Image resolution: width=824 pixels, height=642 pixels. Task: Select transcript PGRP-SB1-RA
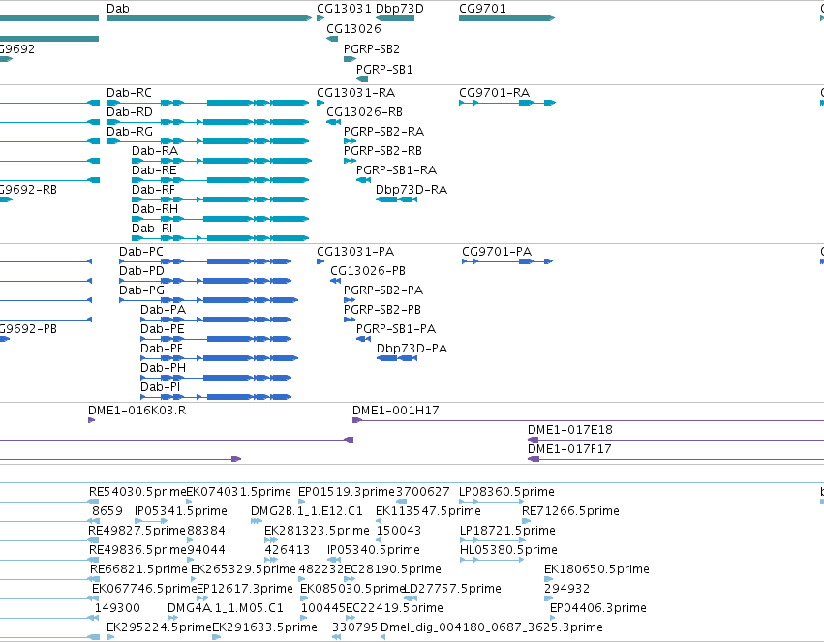[x=363, y=180]
